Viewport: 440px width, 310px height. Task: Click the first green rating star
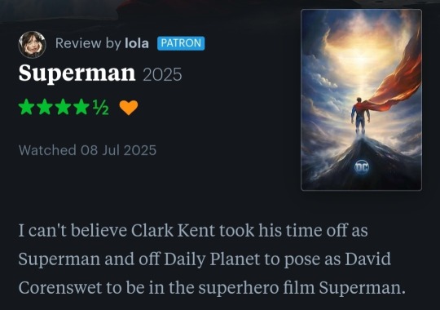(26, 107)
